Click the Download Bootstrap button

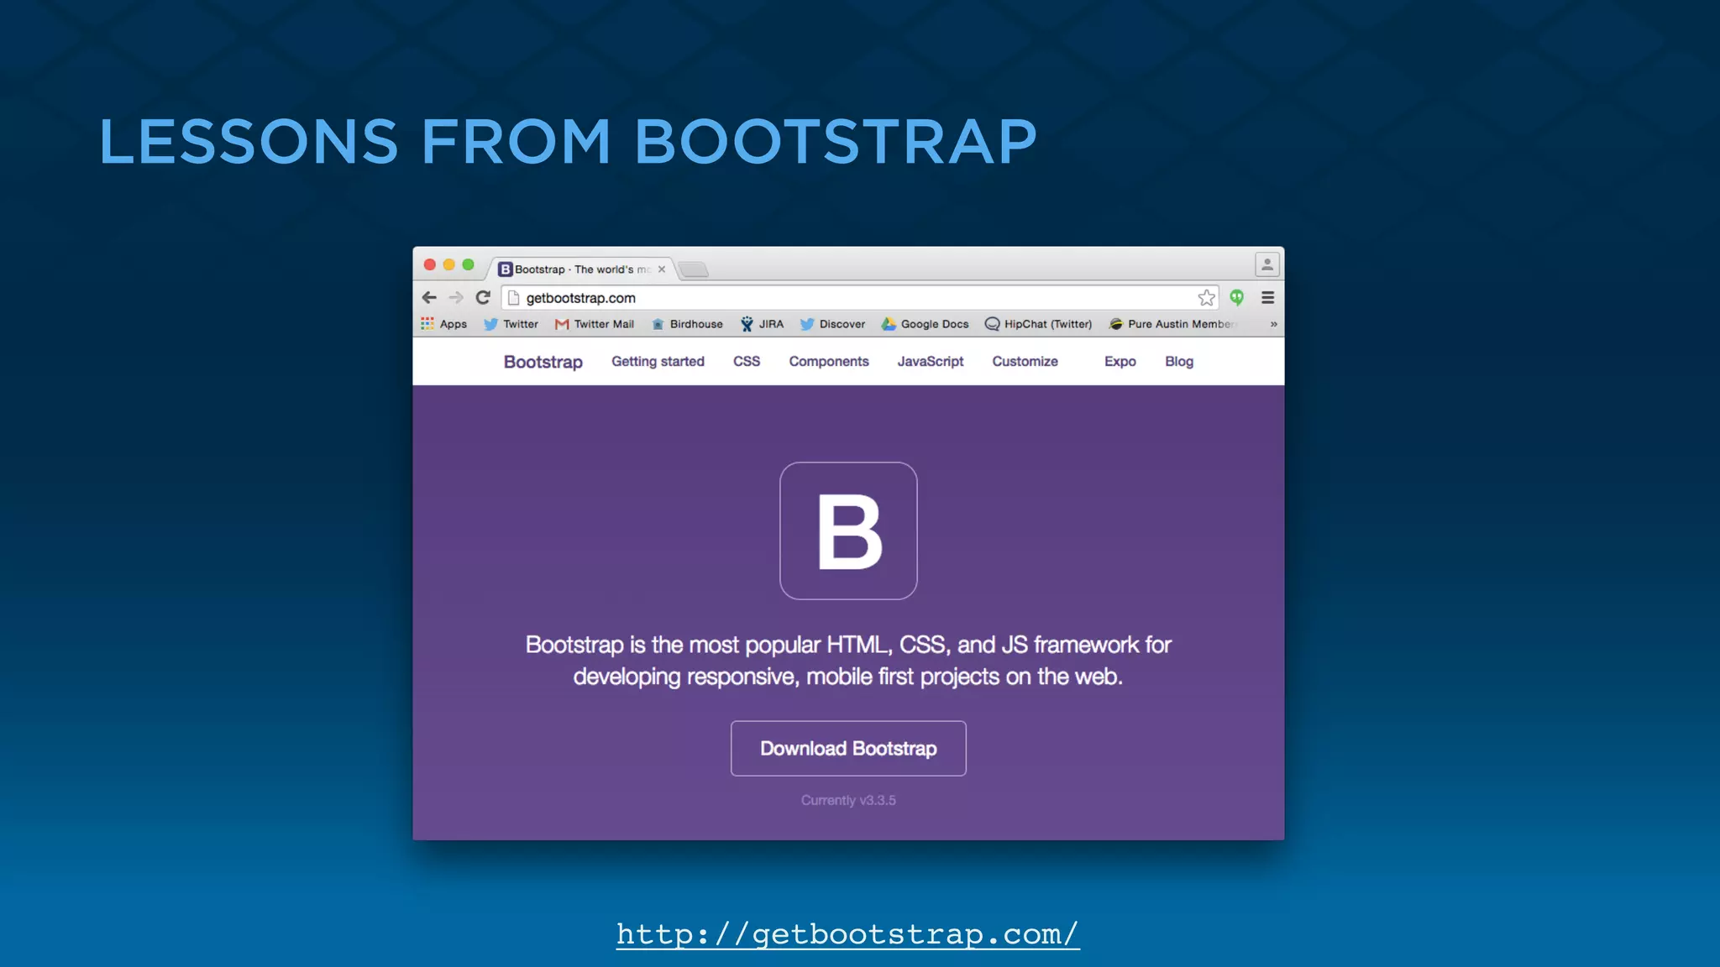point(848,748)
